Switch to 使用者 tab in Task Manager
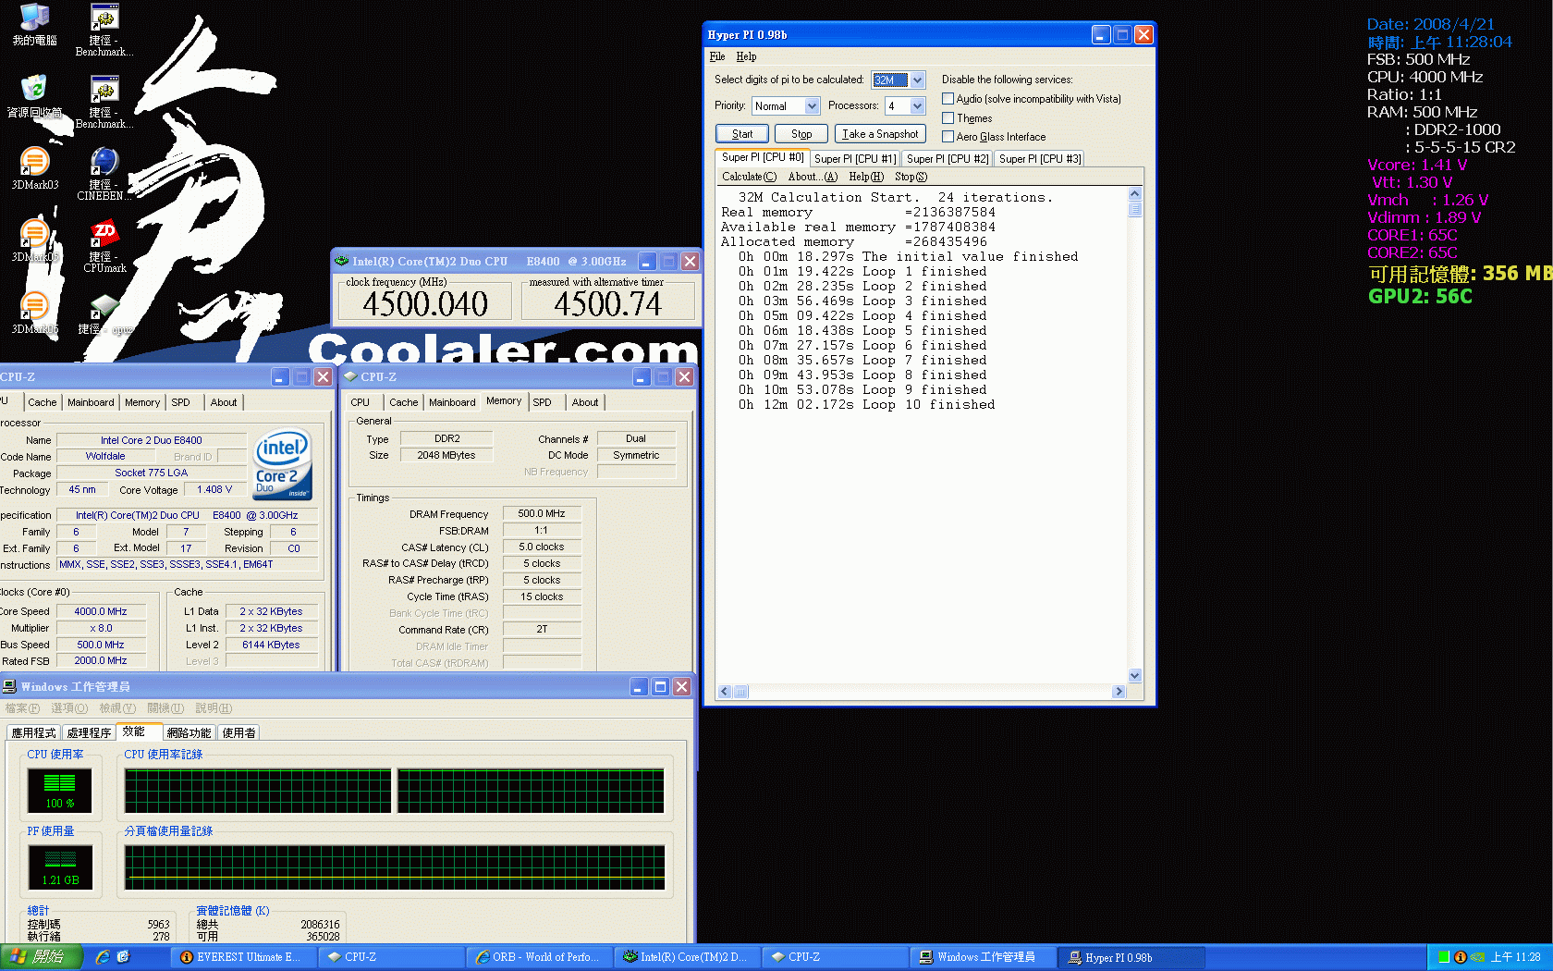 point(238,732)
